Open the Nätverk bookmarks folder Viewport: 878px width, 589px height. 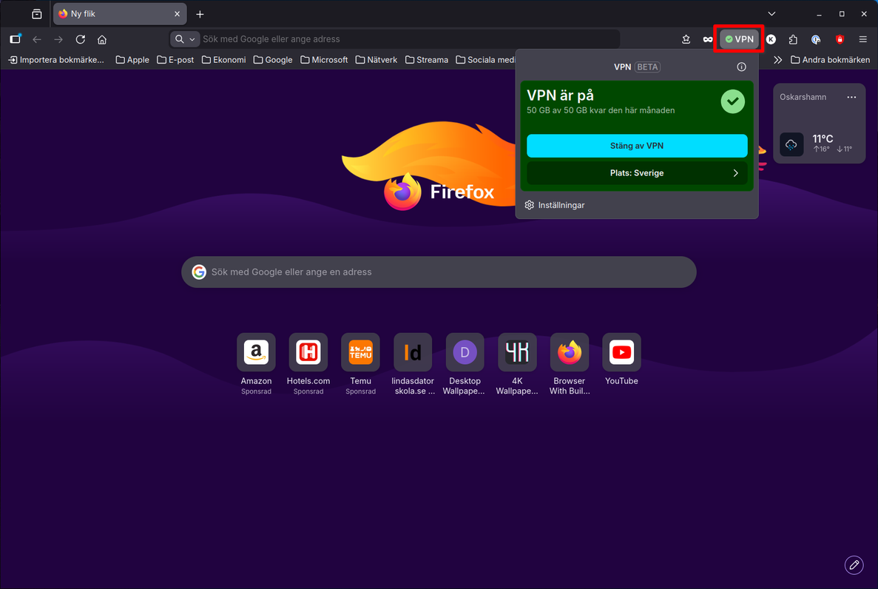(376, 59)
